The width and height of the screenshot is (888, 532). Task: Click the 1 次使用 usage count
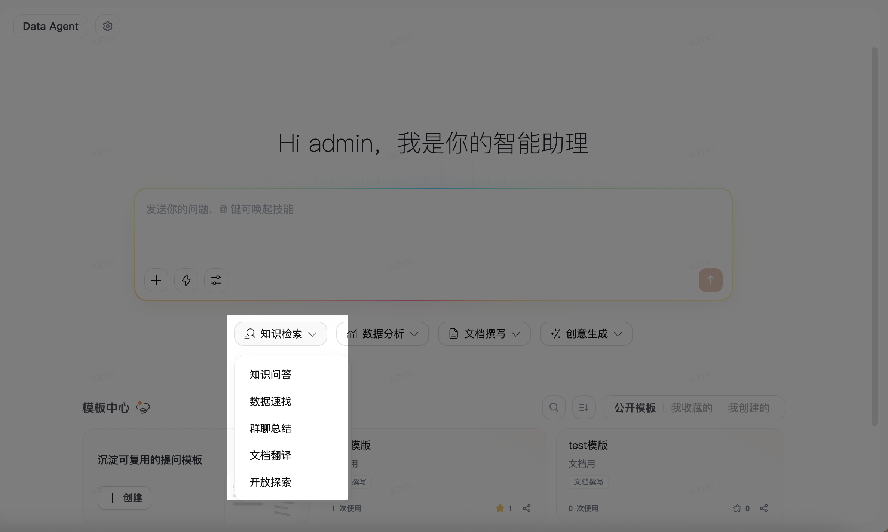click(x=346, y=508)
